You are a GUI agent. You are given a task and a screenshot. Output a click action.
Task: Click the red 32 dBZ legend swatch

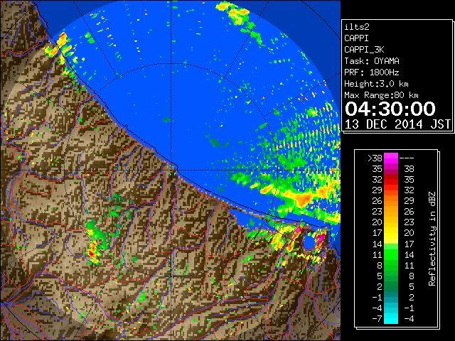(x=391, y=180)
